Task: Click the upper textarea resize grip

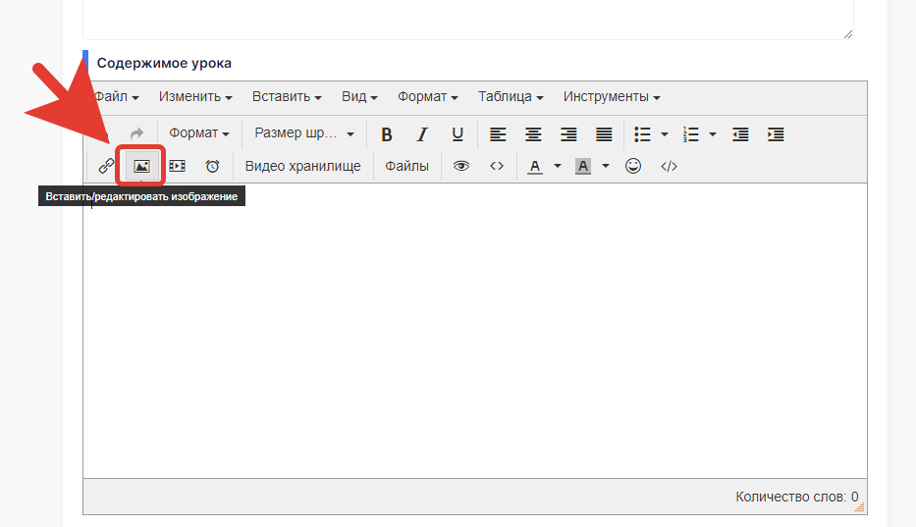Action: 848,34
